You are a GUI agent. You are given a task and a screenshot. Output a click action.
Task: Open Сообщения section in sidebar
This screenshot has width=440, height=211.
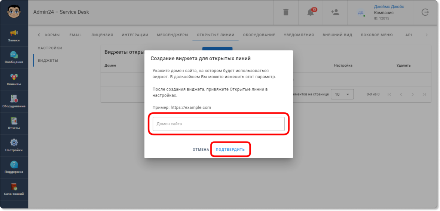14,58
